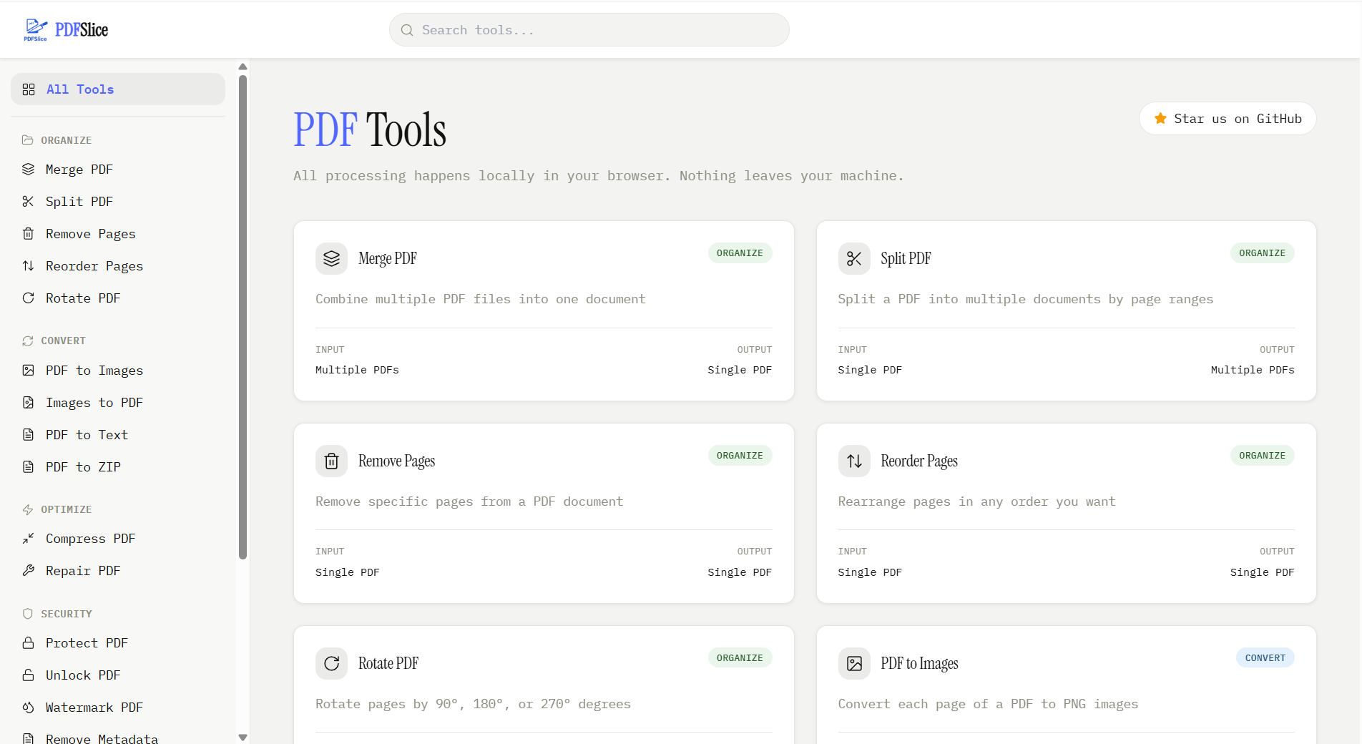Click the PDFSlice logo

point(66,29)
